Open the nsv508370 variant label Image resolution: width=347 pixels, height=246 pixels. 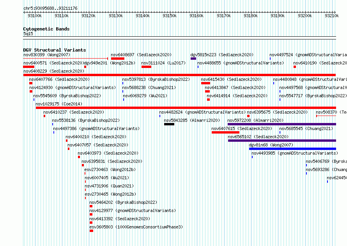[x=331, y=112]
